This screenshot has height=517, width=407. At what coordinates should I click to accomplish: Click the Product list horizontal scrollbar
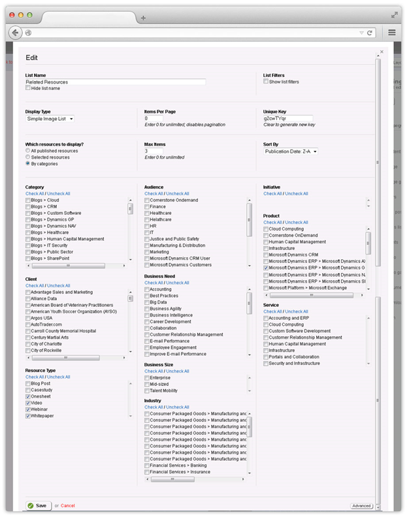click(x=311, y=295)
